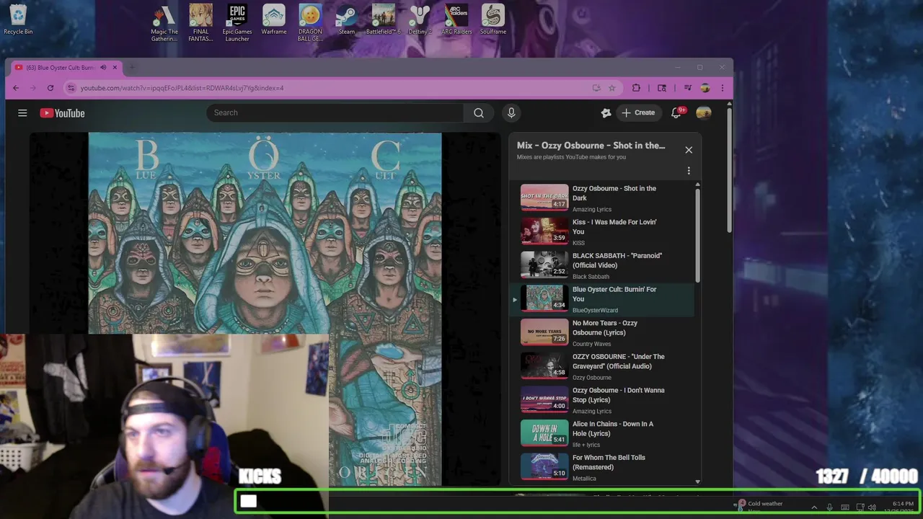This screenshot has height=519, width=923.
Task: Open a new browser tab
Action: 132,67
